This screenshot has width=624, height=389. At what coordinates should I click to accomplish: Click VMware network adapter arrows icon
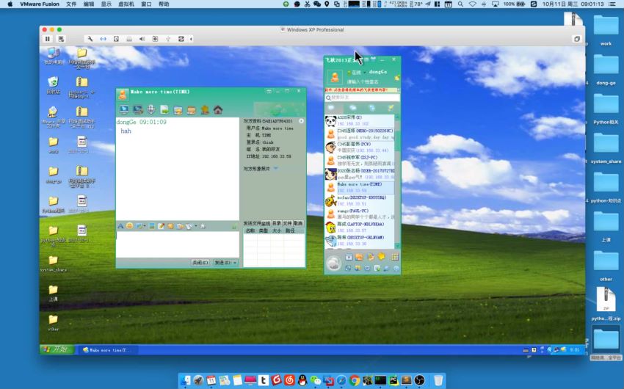(x=103, y=39)
